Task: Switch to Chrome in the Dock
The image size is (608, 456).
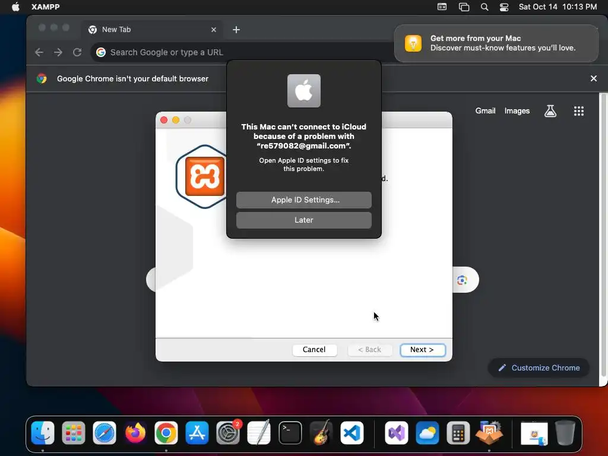Action: pyautogui.click(x=166, y=433)
